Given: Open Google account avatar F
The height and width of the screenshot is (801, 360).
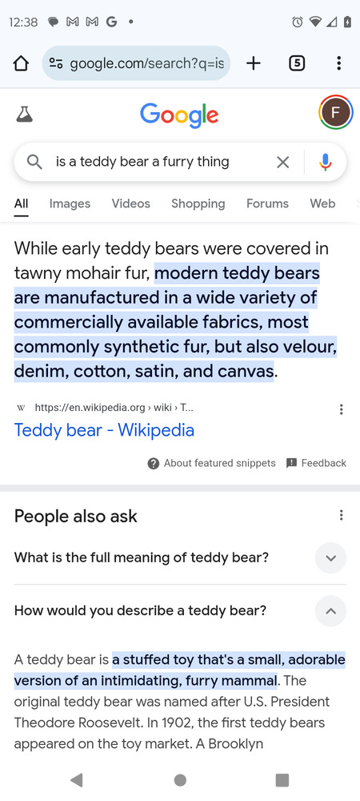Looking at the screenshot, I should pyautogui.click(x=335, y=112).
